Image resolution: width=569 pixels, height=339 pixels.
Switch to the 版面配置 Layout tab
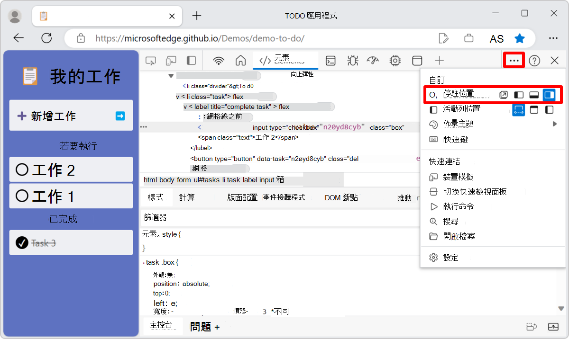(242, 197)
